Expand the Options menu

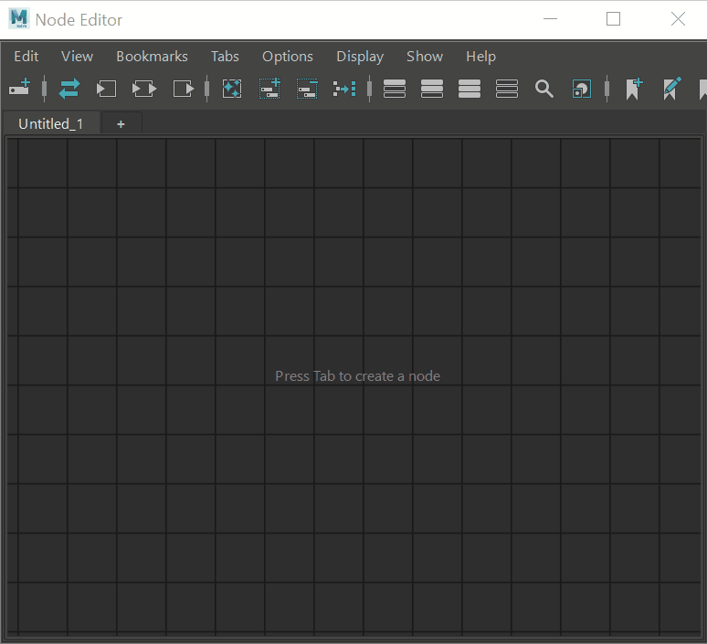pos(288,57)
